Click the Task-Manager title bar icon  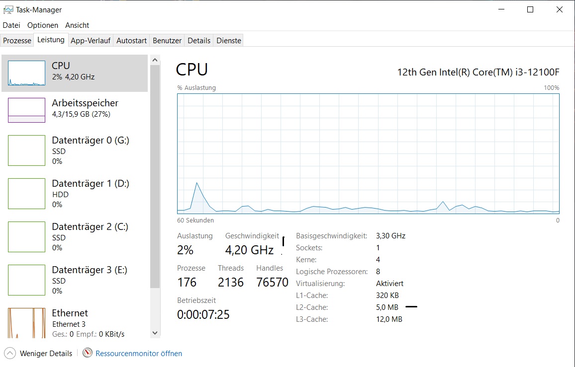tap(8, 10)
